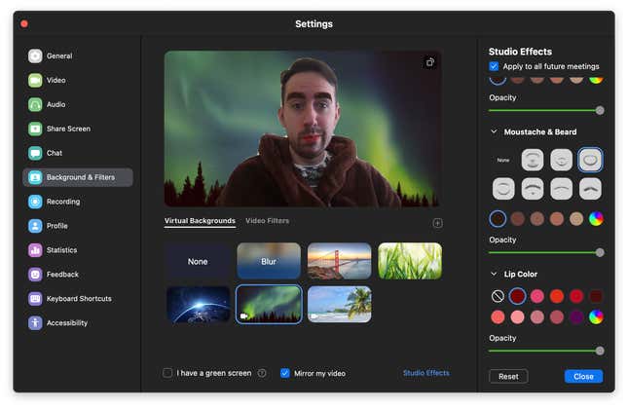Add a virtual background with plus icon
Viewport: 628px width, 408px height.
438,223
